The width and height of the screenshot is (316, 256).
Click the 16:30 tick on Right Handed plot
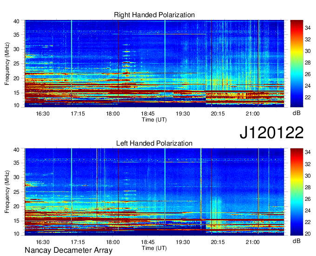point(43,114)
